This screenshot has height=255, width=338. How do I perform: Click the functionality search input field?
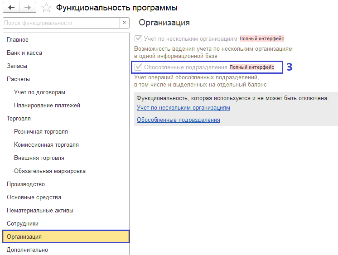[61, 23]
